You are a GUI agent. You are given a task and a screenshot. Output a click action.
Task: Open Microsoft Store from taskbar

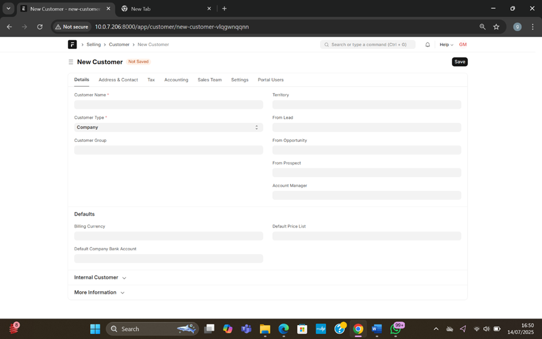click(x=302, y=329)
